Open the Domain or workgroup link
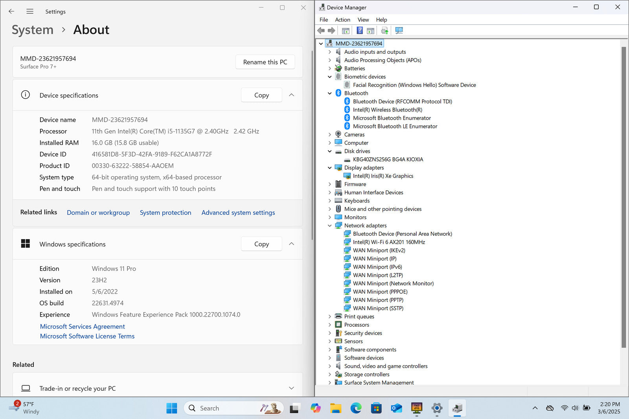The width and height of the screenshot is (629, 419). pyautogui.click(x=98, y=212)
